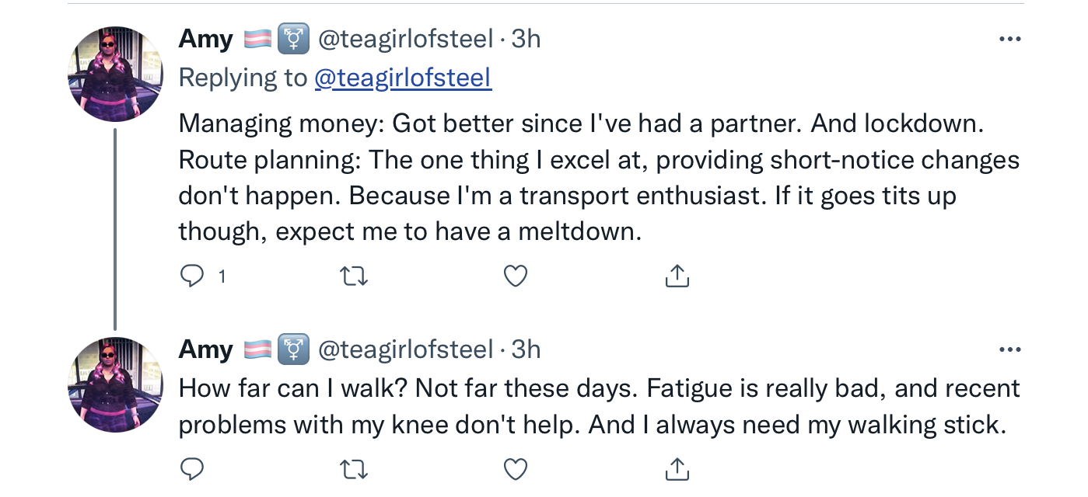Like the walking stick tweet
The height and width of the screenshot is (497, 1088).
516,468
